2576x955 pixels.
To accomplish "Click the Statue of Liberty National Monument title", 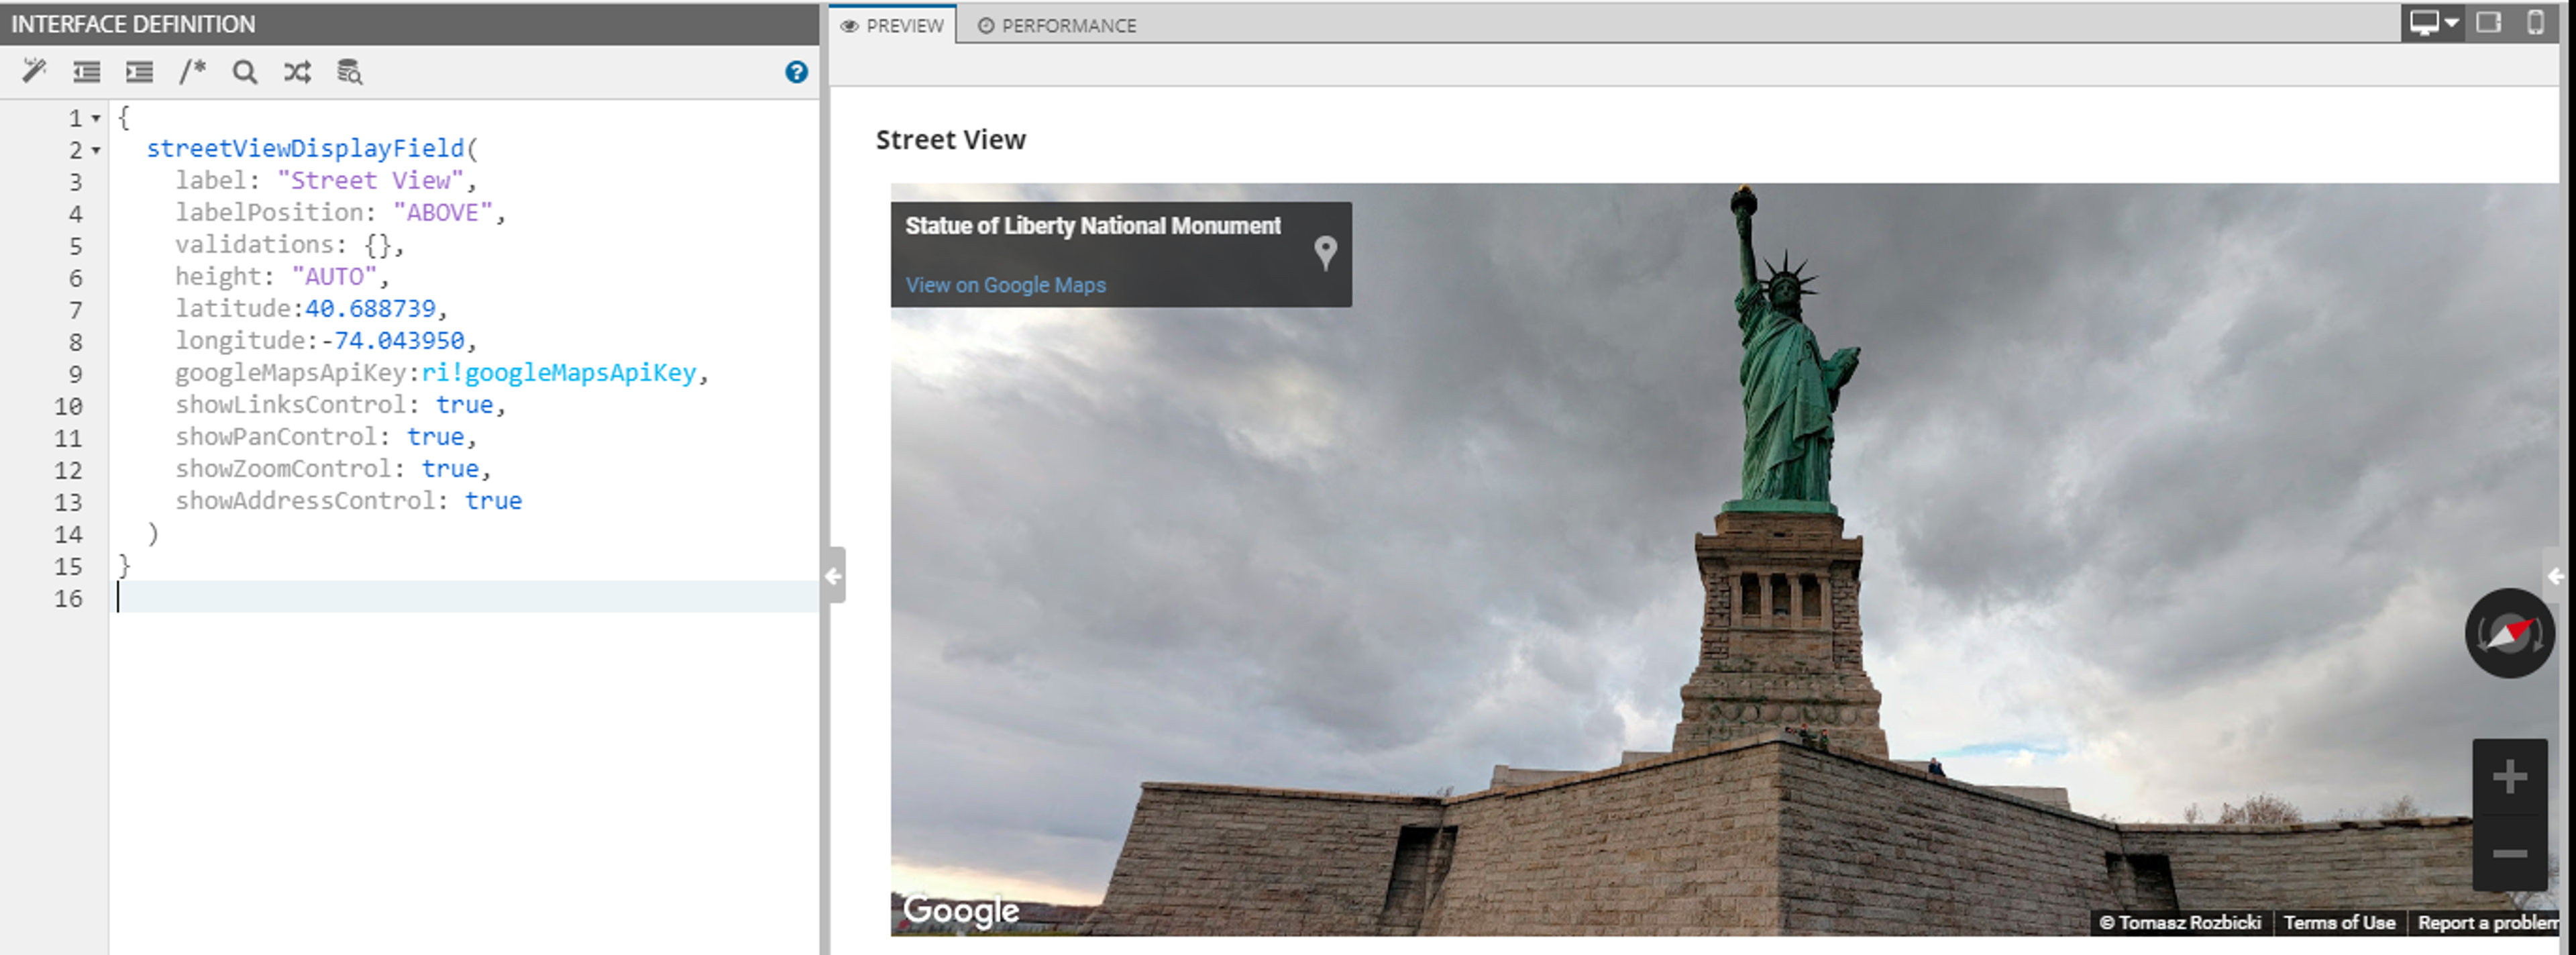I will click(1093, 226).
